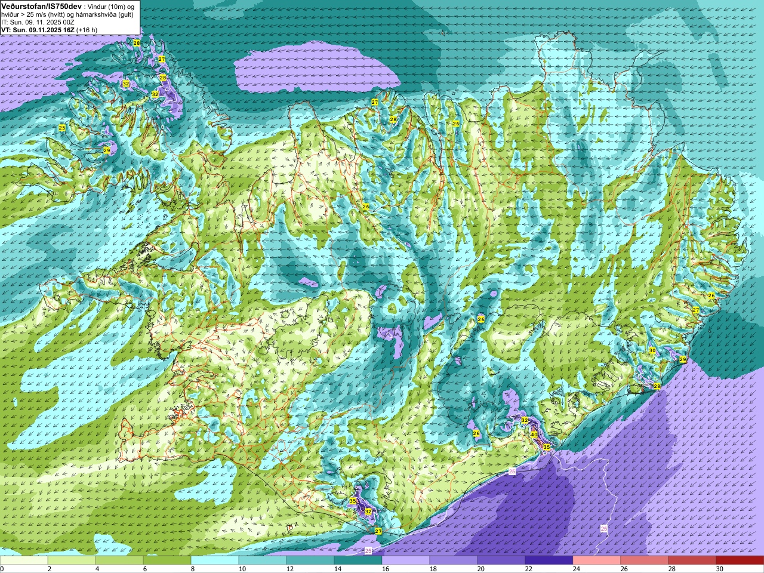Click the valid time "VT: Sun. 09.11.2025 16Z"
Image resolution: width=764 pixels, height=573 pixels.
click(x=38, y=30)
